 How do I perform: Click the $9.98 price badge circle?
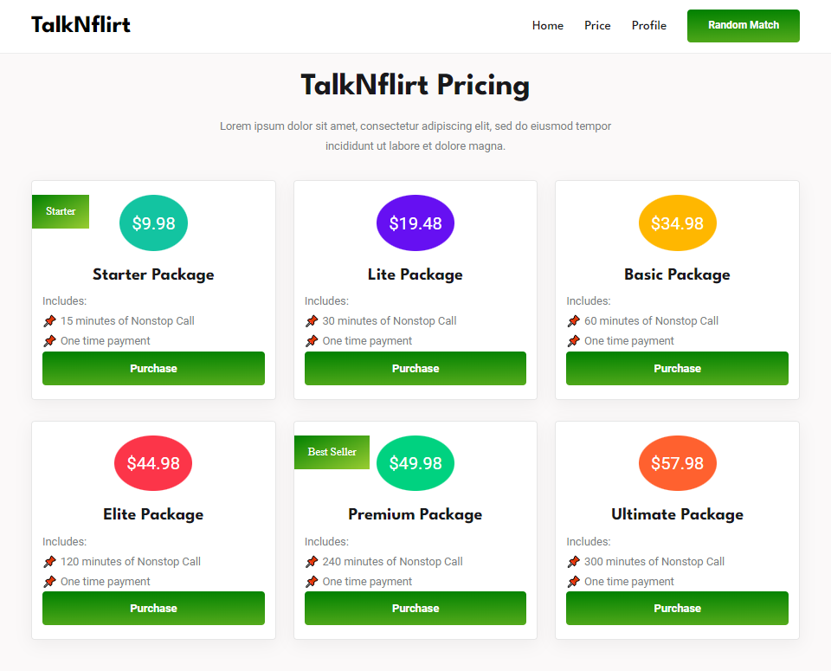(153, 223)
